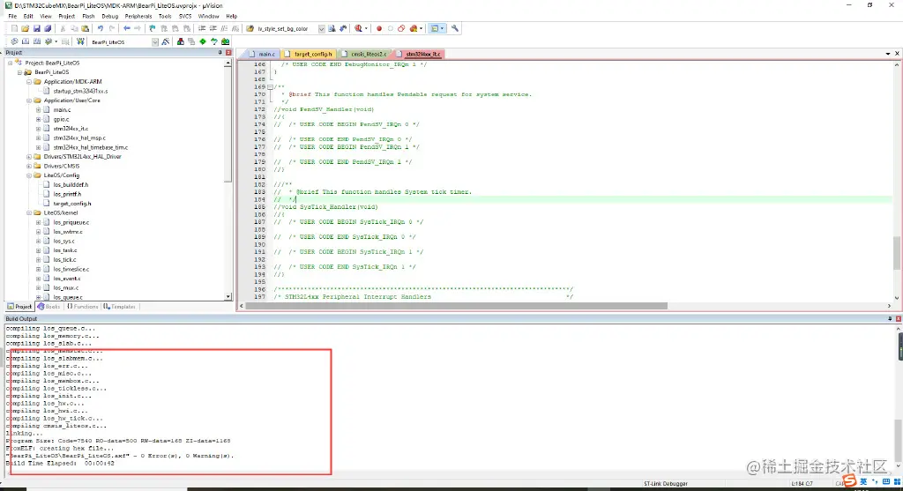Click the editor horizontal scrollbar thumb
Image resolution: width=903 pixels, height=491 pixels.
(x=456, y=306)
